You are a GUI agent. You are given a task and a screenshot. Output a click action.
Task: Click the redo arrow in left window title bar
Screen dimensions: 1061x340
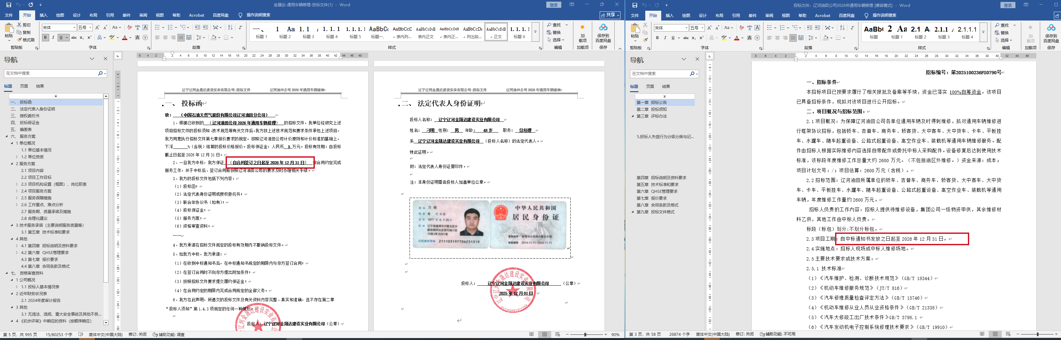pyautogui.click(x=31, y=5)
